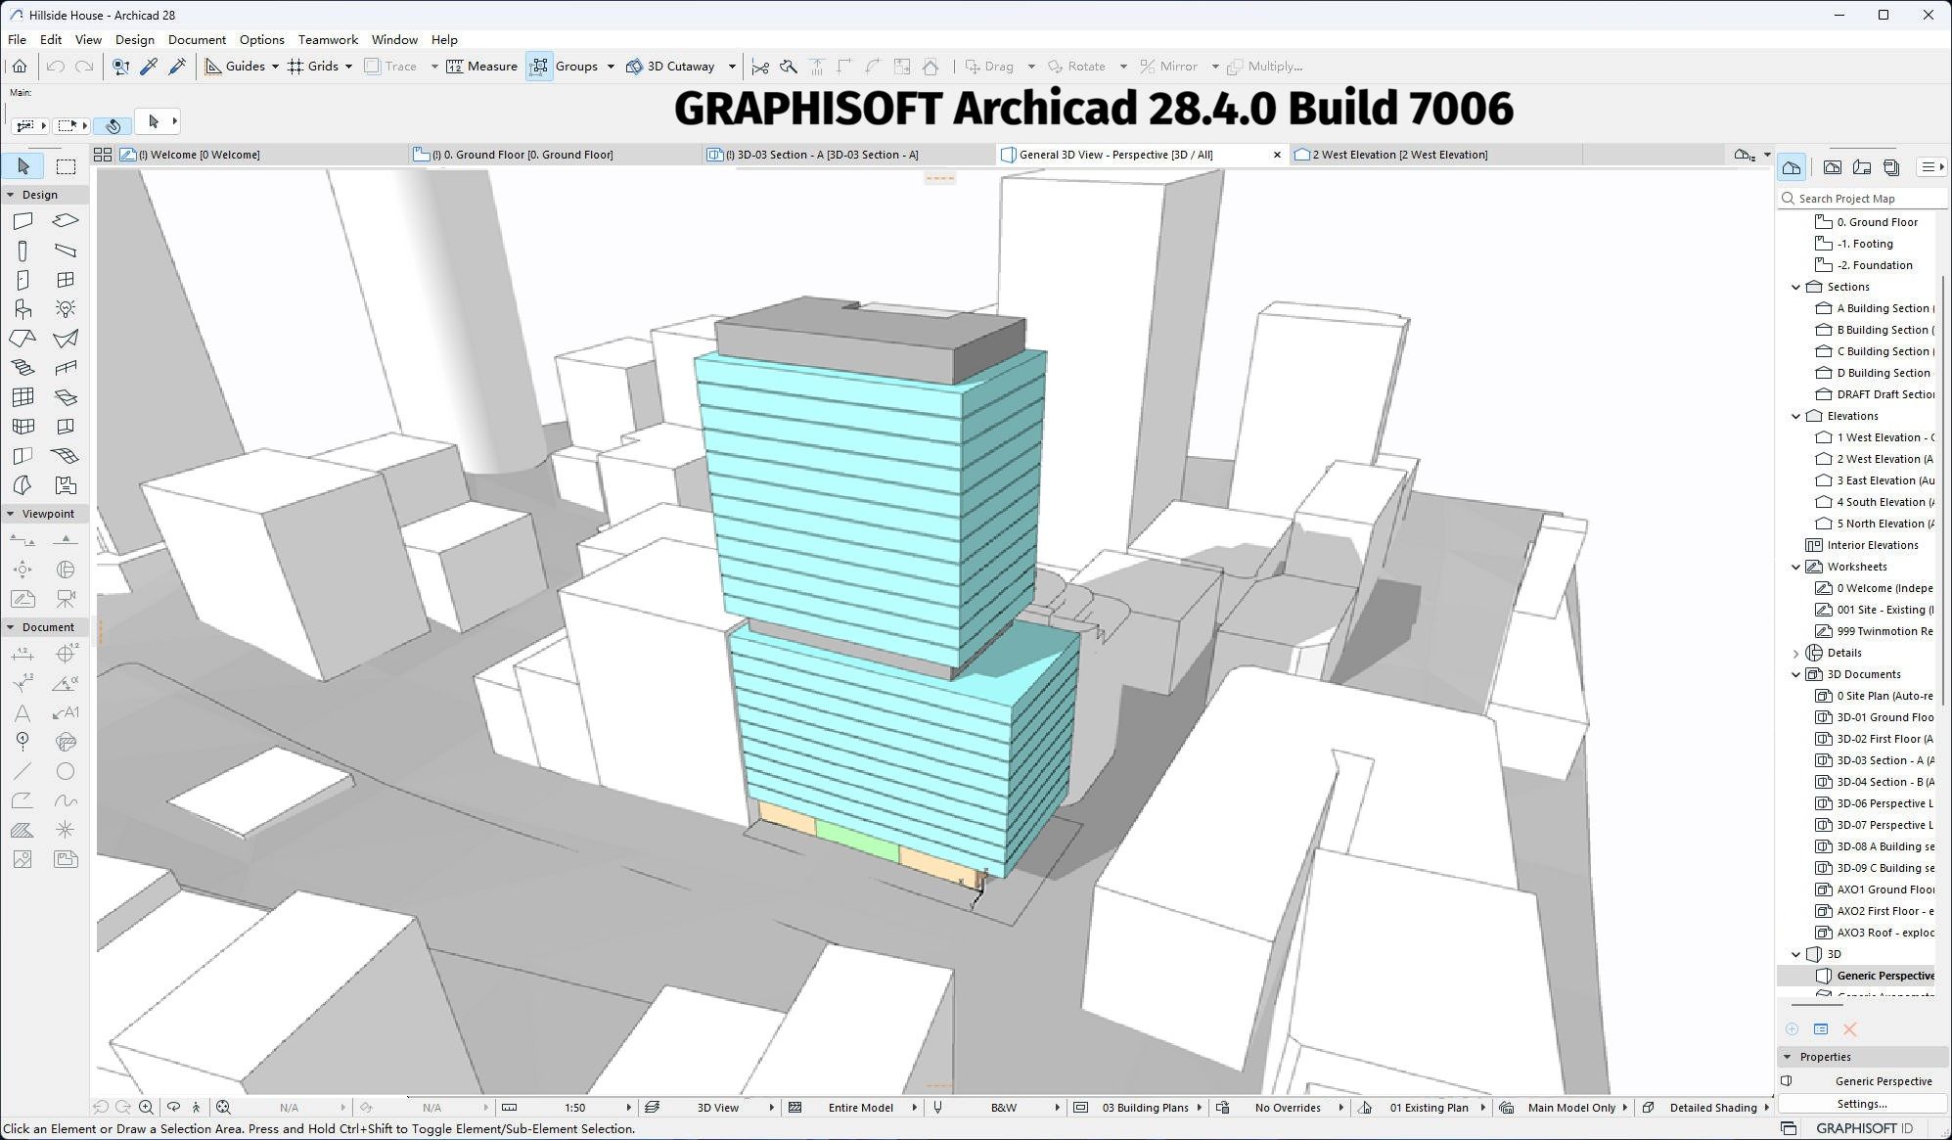Viewport: 1952px width, 1140px height.
Task: Click GRAPHISOFT ID in status bar
Action: 1864,1128
